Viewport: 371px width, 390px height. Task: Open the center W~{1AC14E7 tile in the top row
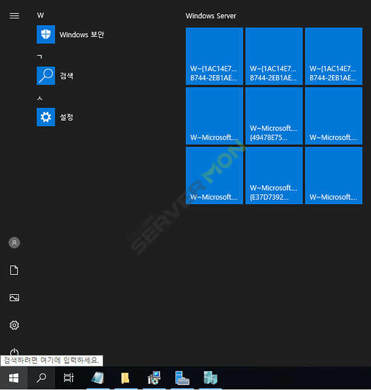(x=274, y=56)
